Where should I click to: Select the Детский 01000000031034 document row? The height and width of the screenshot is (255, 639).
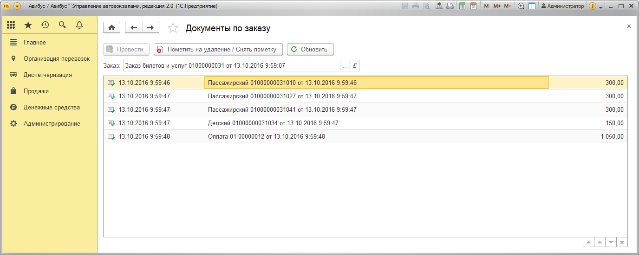point(273,123)
